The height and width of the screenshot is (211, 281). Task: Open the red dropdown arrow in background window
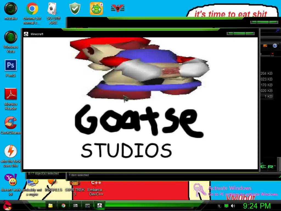272,54
